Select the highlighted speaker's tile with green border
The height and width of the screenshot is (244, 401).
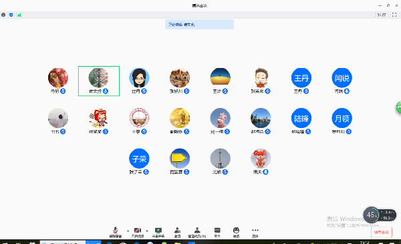click(99, 81)
